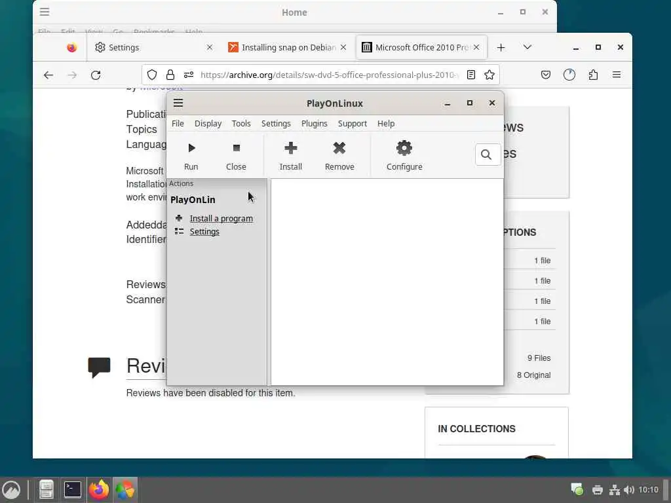This screenshot has height=503, width=671.
Task: Select Microsoft Office 2010 Pro tab
Action: (x=421, y=47)
